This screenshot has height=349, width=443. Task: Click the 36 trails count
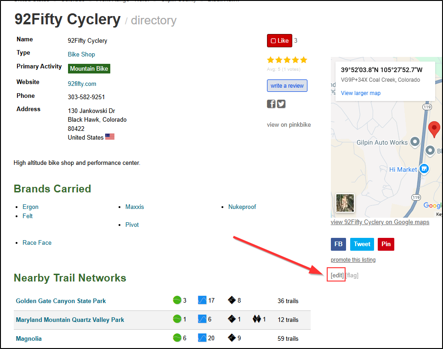[x=288, y=301]
